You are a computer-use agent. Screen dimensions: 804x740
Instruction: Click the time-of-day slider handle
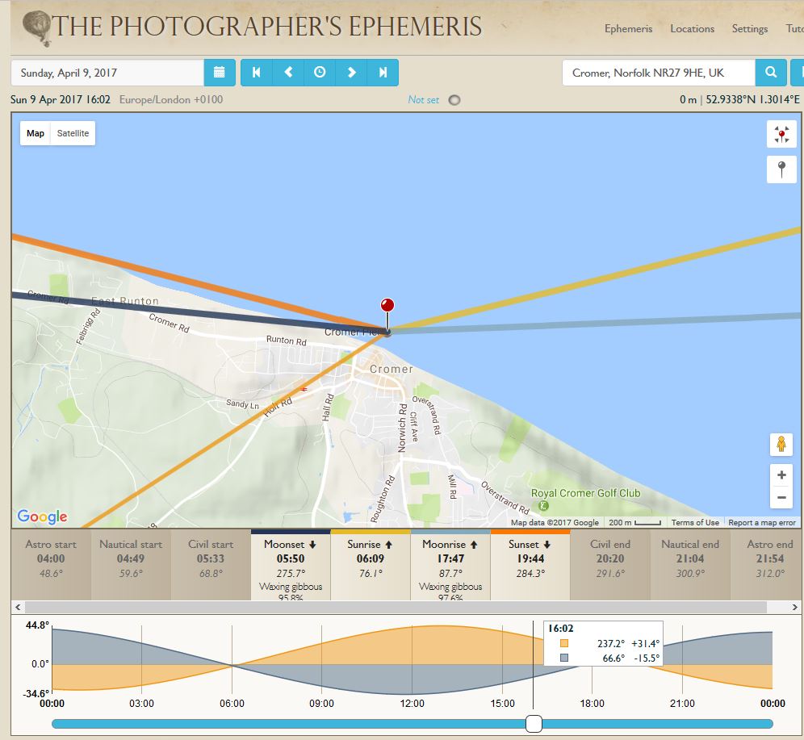534,723
